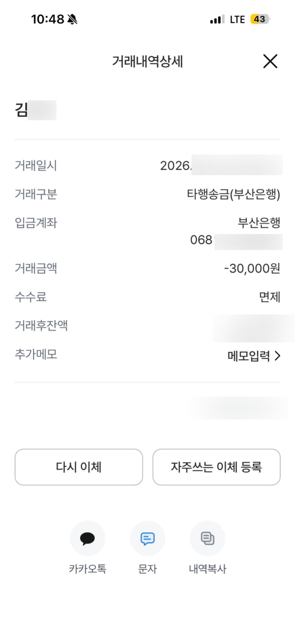This screenshot has width=295, height=637.
Task: Tap the 부산은행 deposit account name
Action: pos(259,223)
